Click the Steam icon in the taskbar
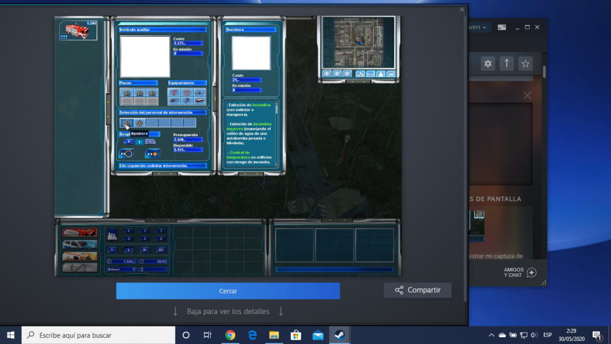611x344 pixels. coord(339,335)
